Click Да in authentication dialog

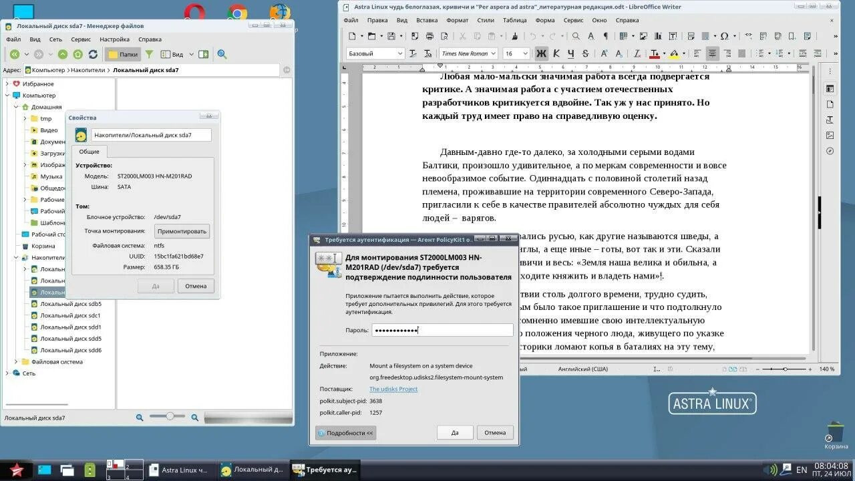click(455, 432)
